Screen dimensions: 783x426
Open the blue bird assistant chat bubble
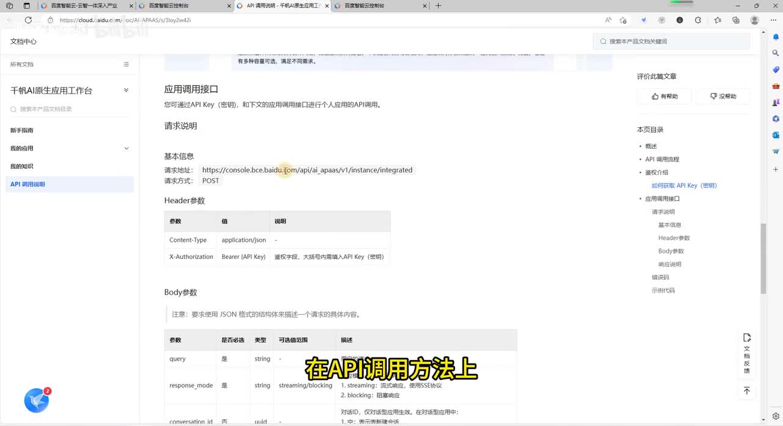pyautogui.click(x=37, y=400)
